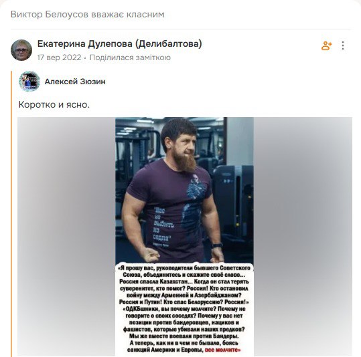Click the blurred grey area right of the photo
Viewport: 361px width, 357px height.
pyautogui.click(x=303, y=237)
